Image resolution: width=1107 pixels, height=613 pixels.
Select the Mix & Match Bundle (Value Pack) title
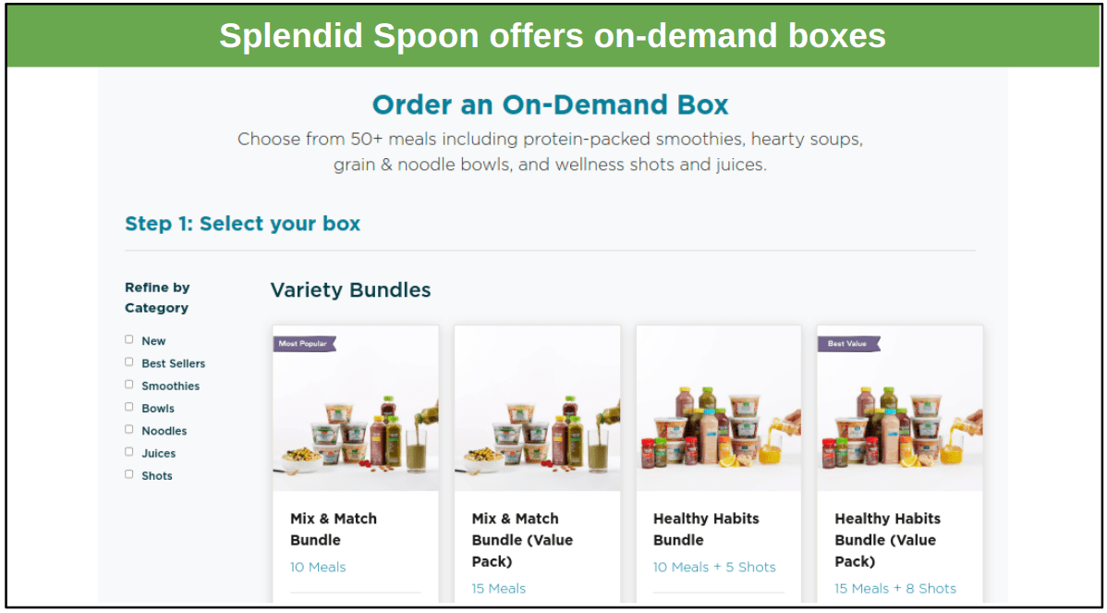click(x=522, y=540)
